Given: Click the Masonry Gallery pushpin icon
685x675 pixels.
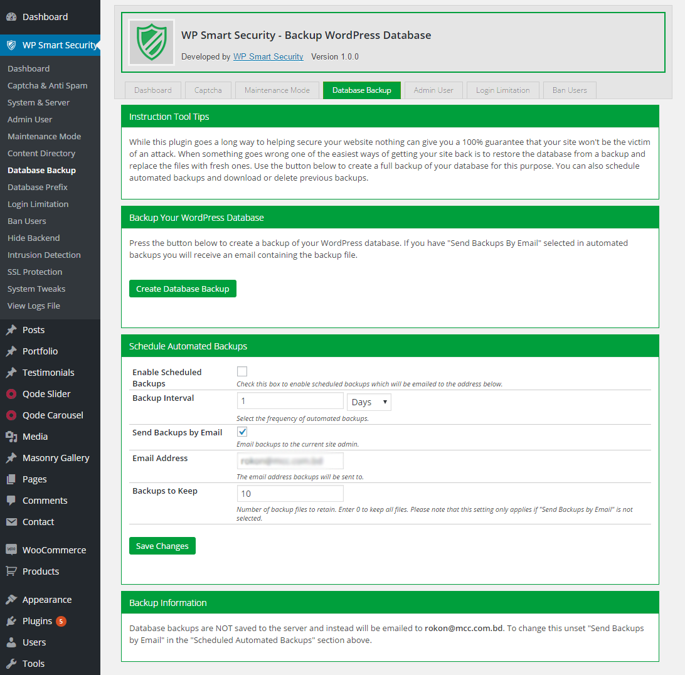Looking at the screenshot, I should (x=11, y=458).
